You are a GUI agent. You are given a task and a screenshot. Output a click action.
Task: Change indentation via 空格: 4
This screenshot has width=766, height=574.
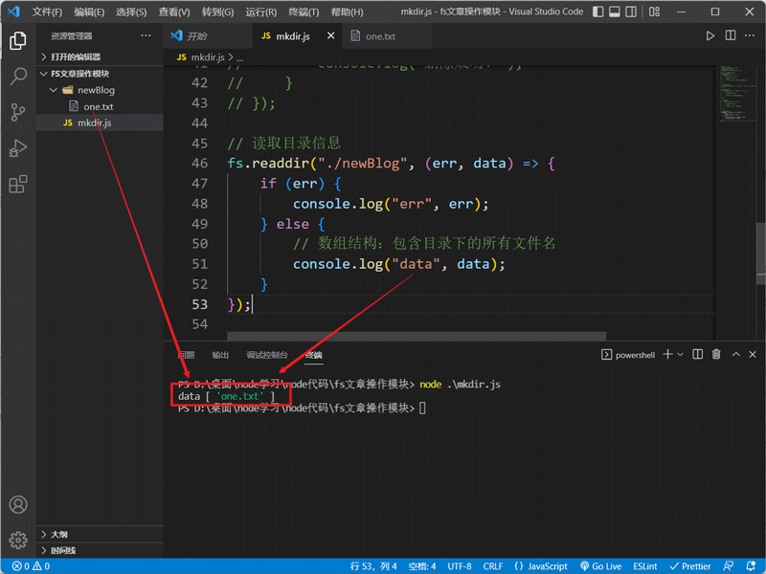(x=422, y=566)
